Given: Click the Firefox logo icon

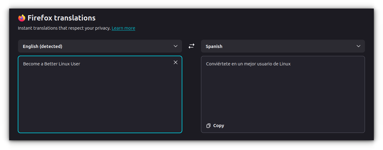Looking at the screenshot, I should (x=22, y=18).
